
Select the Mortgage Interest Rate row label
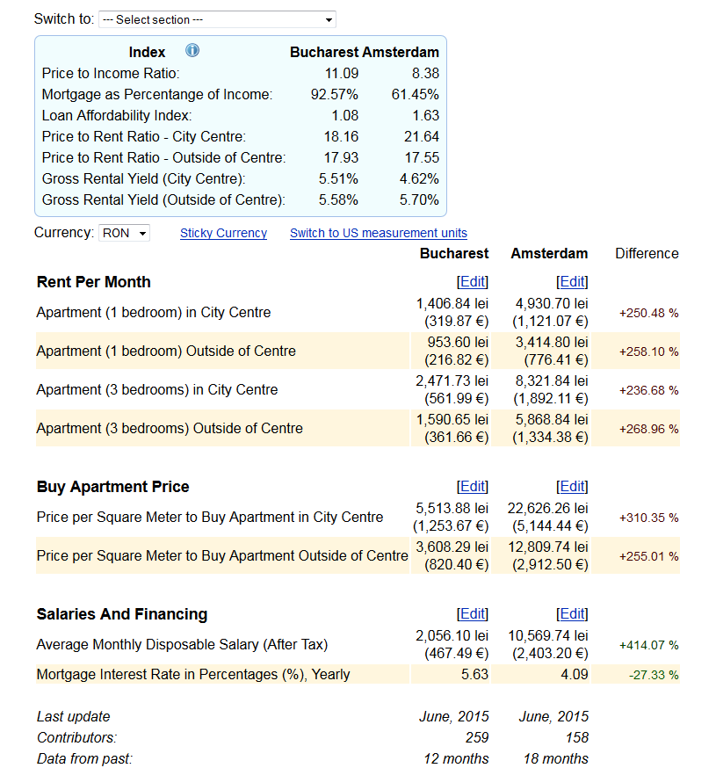click(193, 675)
